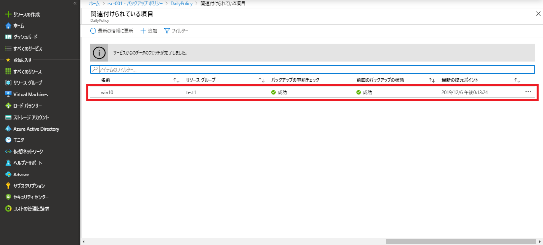Click the test1 resource group cell
This screenshot has height=245, width=543.
(191, 92)
